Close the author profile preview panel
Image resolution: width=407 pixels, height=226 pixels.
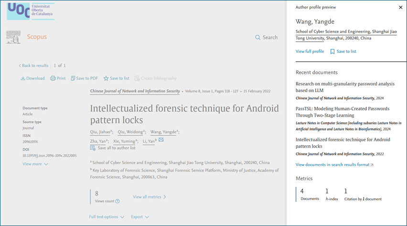click(400, 7)
